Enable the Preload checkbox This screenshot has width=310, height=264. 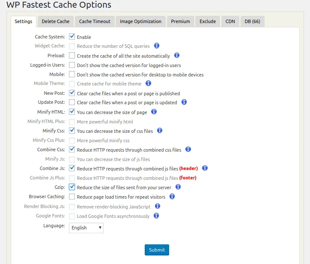pyautogui.click(x=72, y=56)
